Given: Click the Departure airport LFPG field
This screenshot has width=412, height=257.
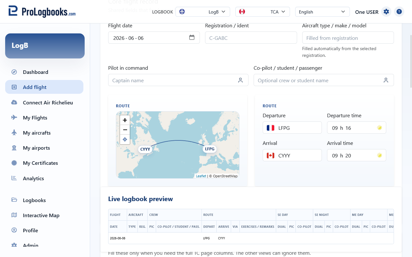Looking at the screenshot, I should pos(292,128).
